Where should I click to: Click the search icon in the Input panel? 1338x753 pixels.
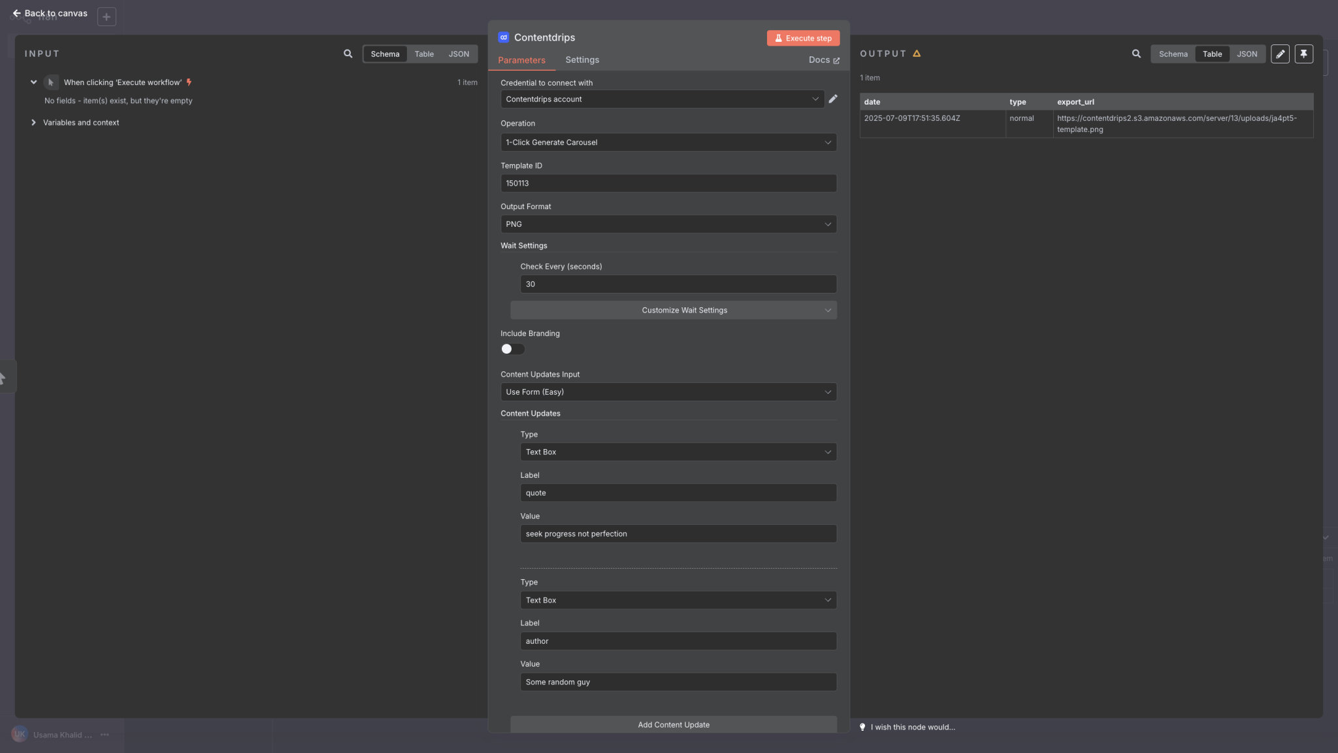348,54
